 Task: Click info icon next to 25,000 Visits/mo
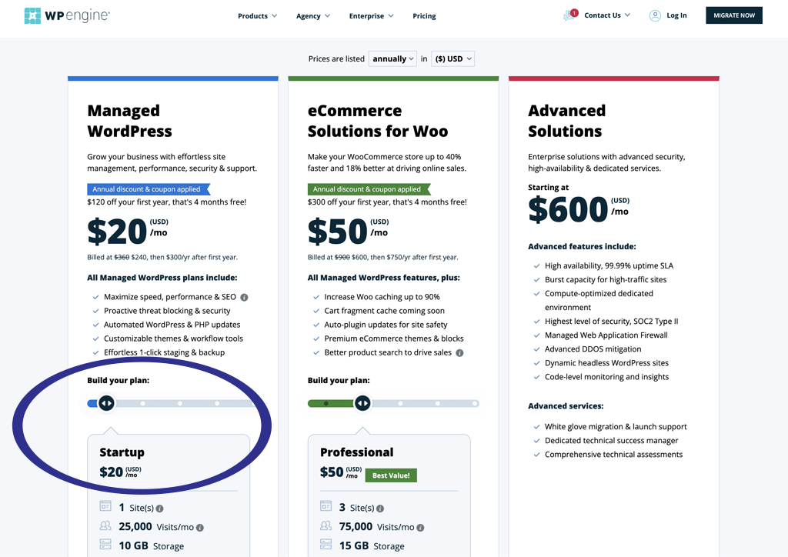point(200,528)
